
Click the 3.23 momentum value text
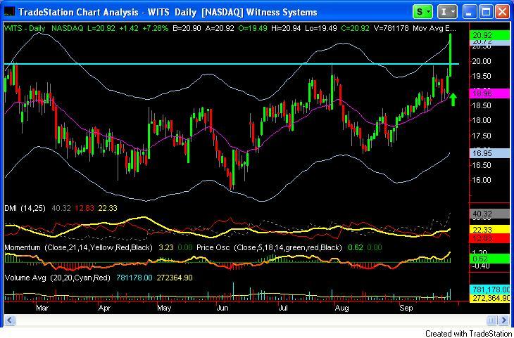pyautogui.click(x=165, y=247)
